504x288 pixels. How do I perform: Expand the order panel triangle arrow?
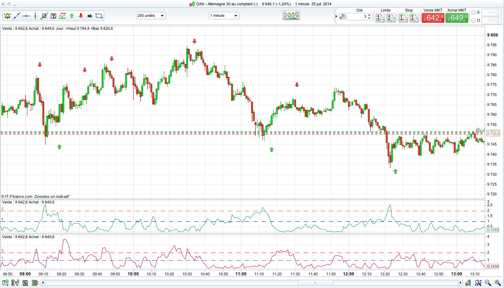click(336, 16)
